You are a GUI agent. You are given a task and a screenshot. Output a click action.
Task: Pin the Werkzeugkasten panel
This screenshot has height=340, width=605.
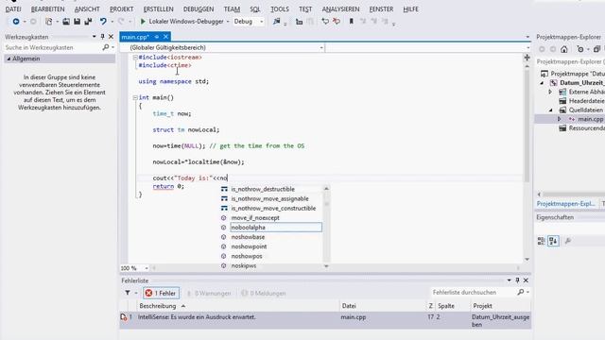(x=103, y=37)
